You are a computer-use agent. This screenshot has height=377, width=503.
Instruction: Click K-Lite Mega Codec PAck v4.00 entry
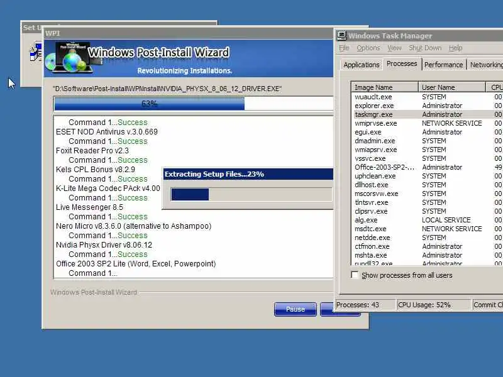click(x=108, y=188)
